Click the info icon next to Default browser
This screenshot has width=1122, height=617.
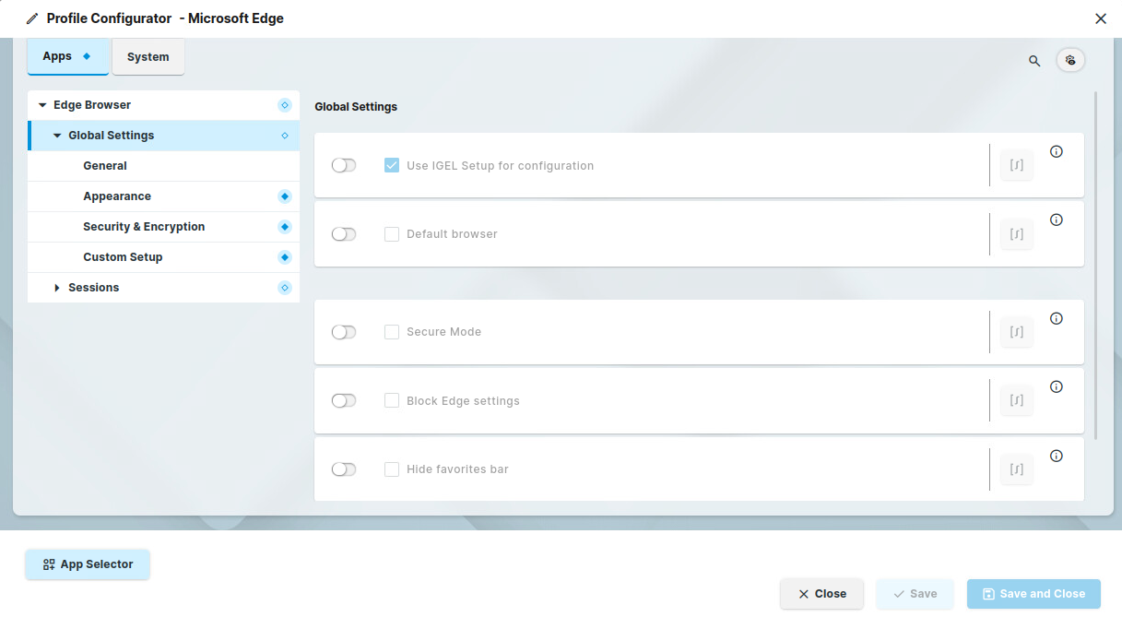click(x=1057, y=220)
